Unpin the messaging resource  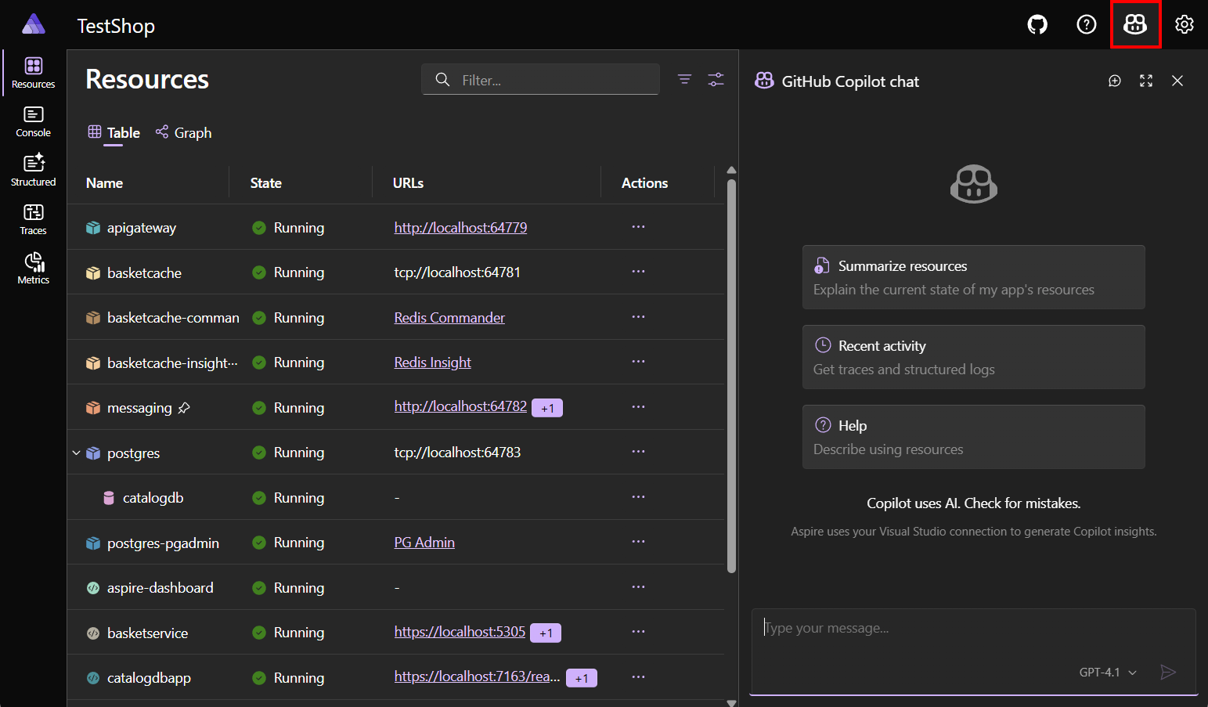coord(185,407)
